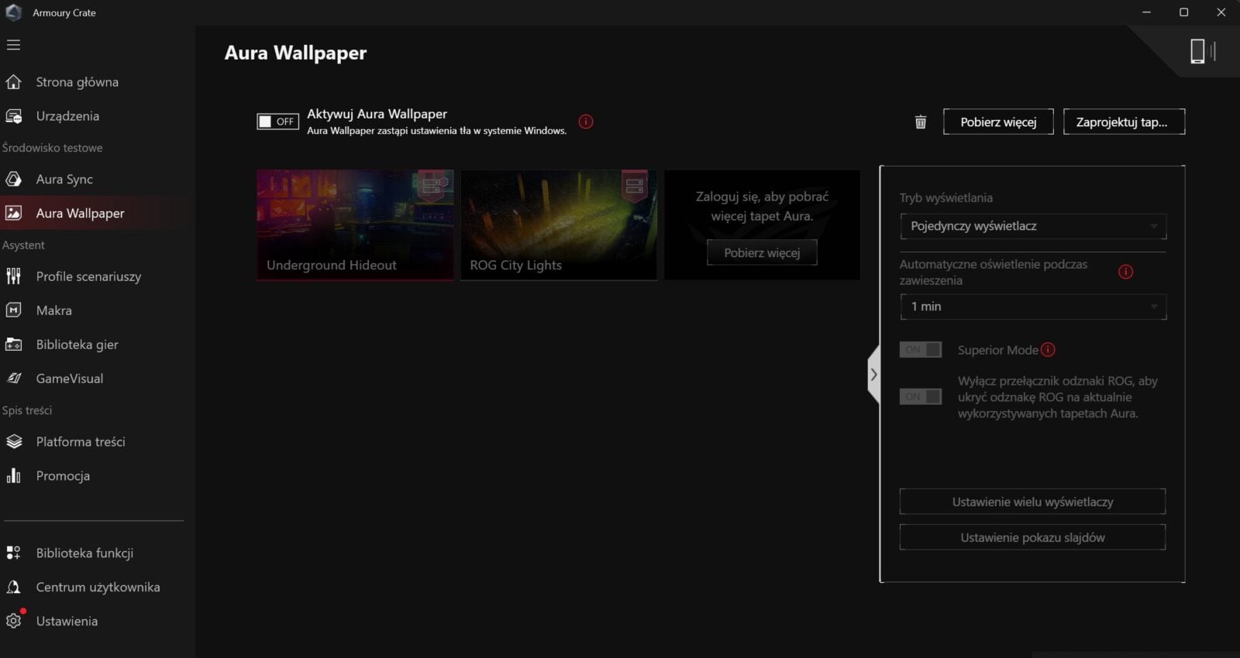Click the Spis treści section label
Viewport: 1240px width, 658px height.
coord(27,410)
